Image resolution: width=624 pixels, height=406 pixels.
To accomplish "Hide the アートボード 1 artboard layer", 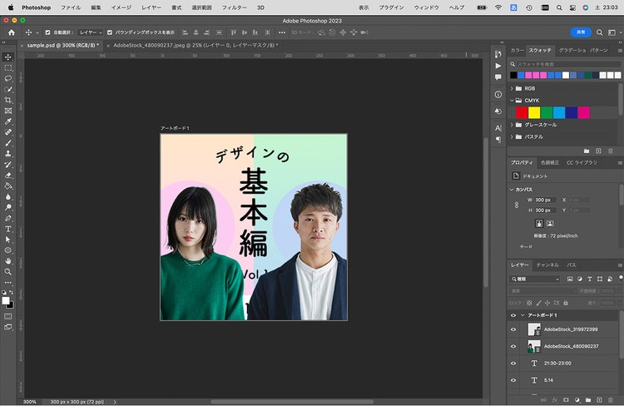I will coord(513,315).
